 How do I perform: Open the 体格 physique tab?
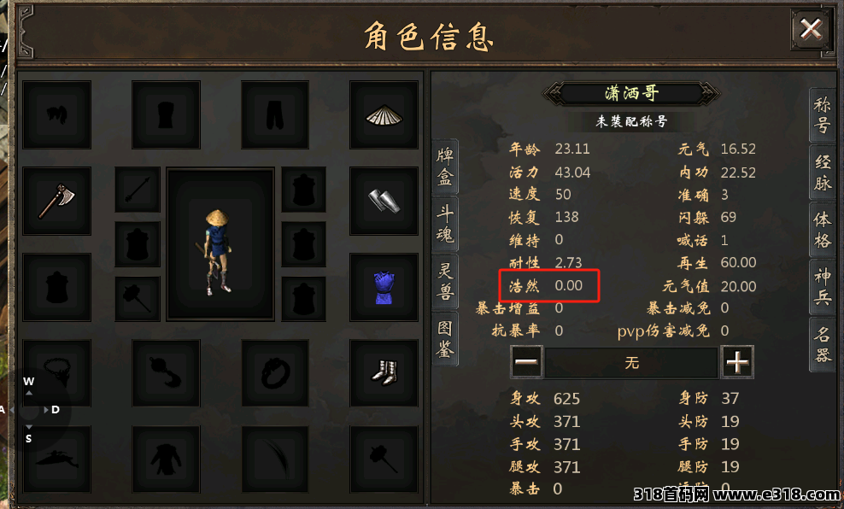pyautogui.click(x=822, y=230)
